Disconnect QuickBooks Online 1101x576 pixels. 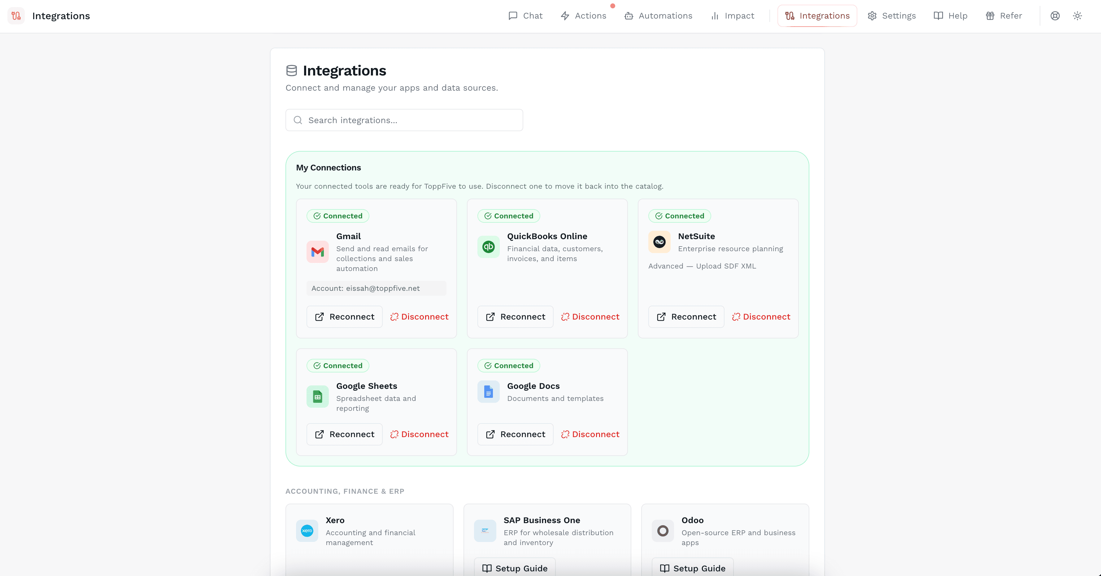click(x=590, y=317)
